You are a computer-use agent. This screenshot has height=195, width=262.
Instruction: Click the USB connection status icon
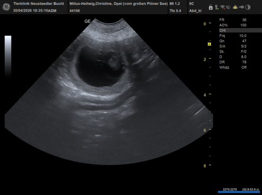pyautogui.click(x=241, y=7)
